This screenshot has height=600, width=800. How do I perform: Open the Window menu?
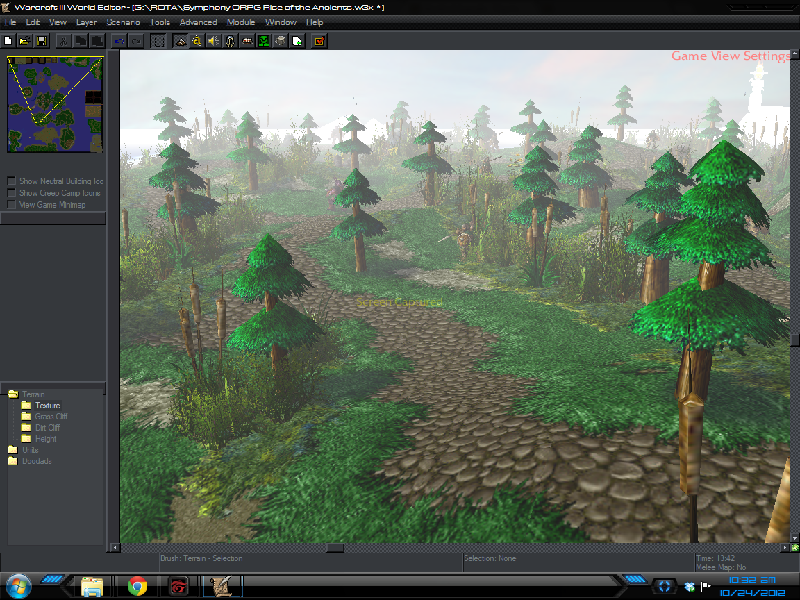[x=281, y=22]
